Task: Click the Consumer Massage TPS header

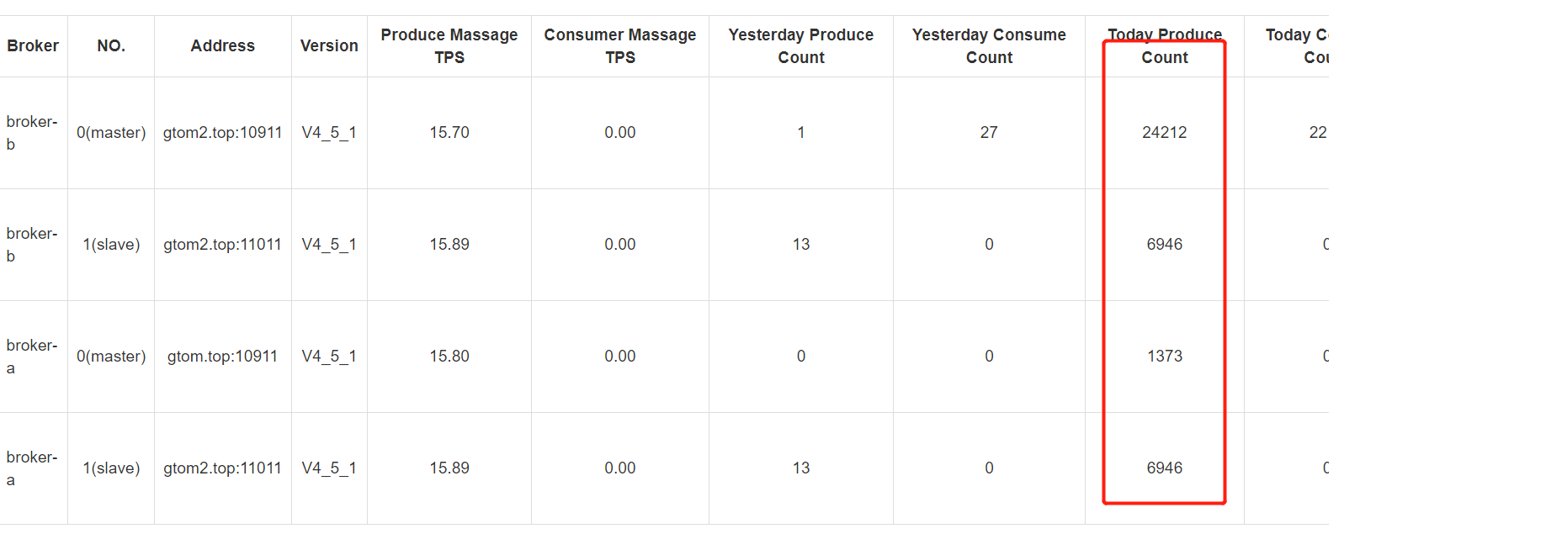Action: pos(620,46)
